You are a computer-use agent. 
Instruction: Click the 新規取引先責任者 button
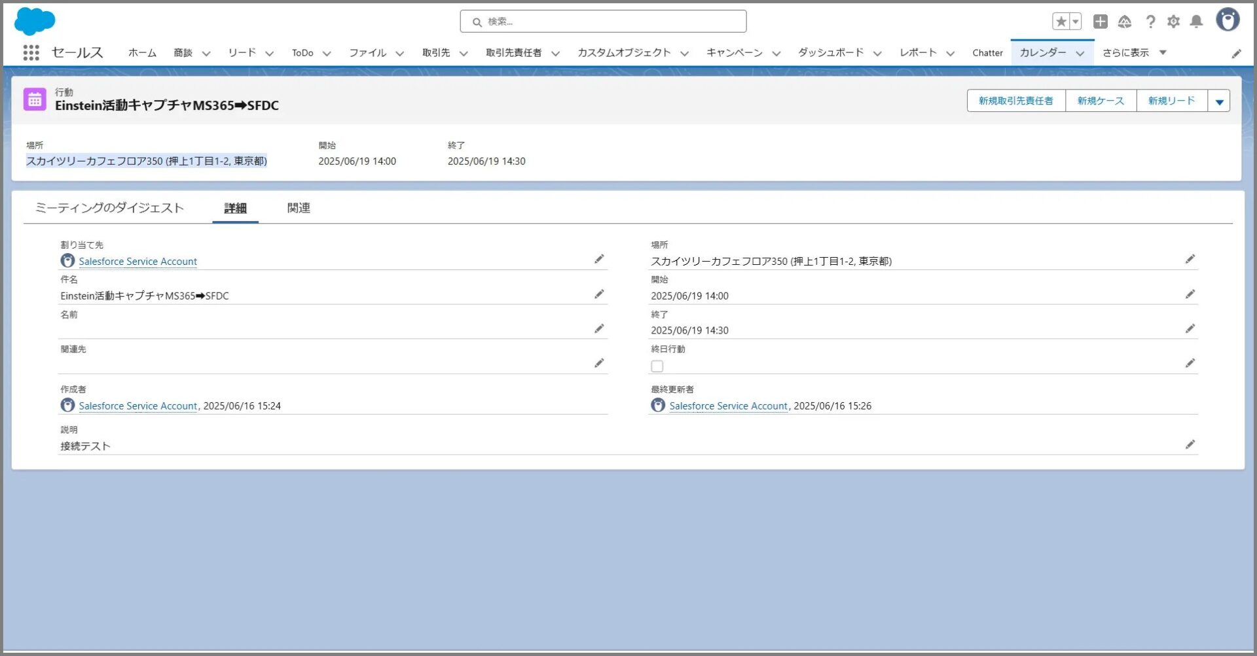[1016, 101]
